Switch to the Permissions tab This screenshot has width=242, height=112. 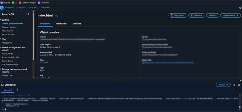point(62,24)
